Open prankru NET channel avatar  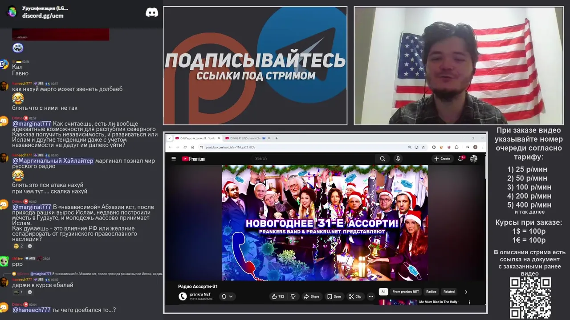point(183,296)
